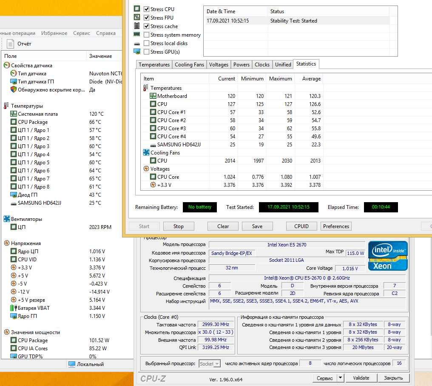Click the Stress system memory RAM icon
Image resolution: width=432 pixels, height=386 pixels.
tap(136, 34)
